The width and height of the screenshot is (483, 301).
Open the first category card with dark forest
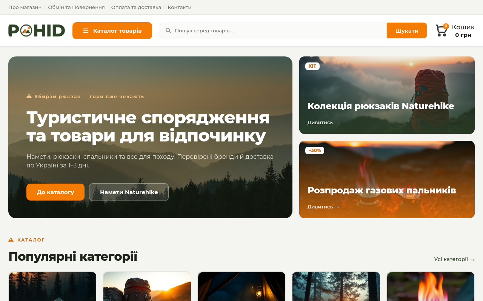click(x=52, y=286)
